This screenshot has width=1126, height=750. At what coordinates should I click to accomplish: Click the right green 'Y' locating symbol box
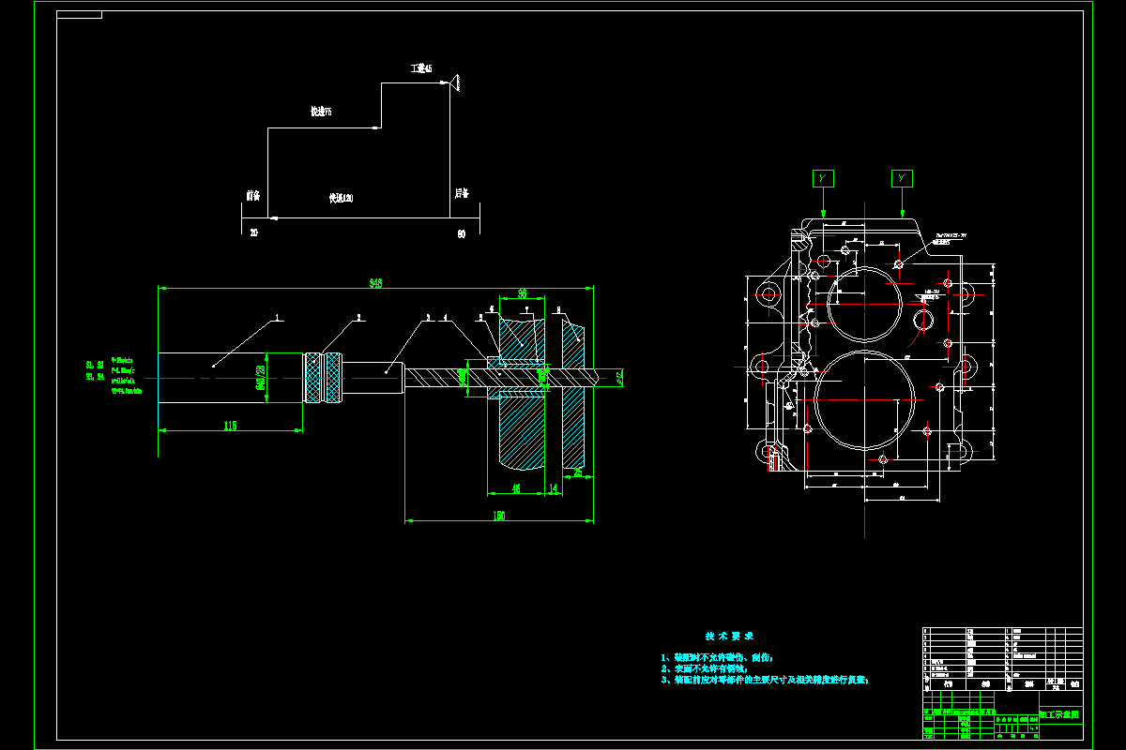click(x=901, y=178)
